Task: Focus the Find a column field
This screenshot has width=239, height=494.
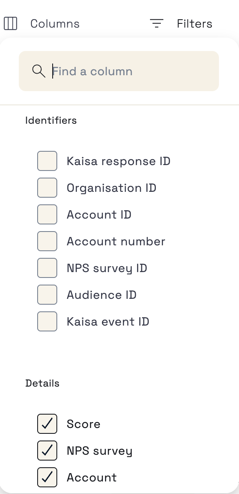Action: click(x=119, y=71)
